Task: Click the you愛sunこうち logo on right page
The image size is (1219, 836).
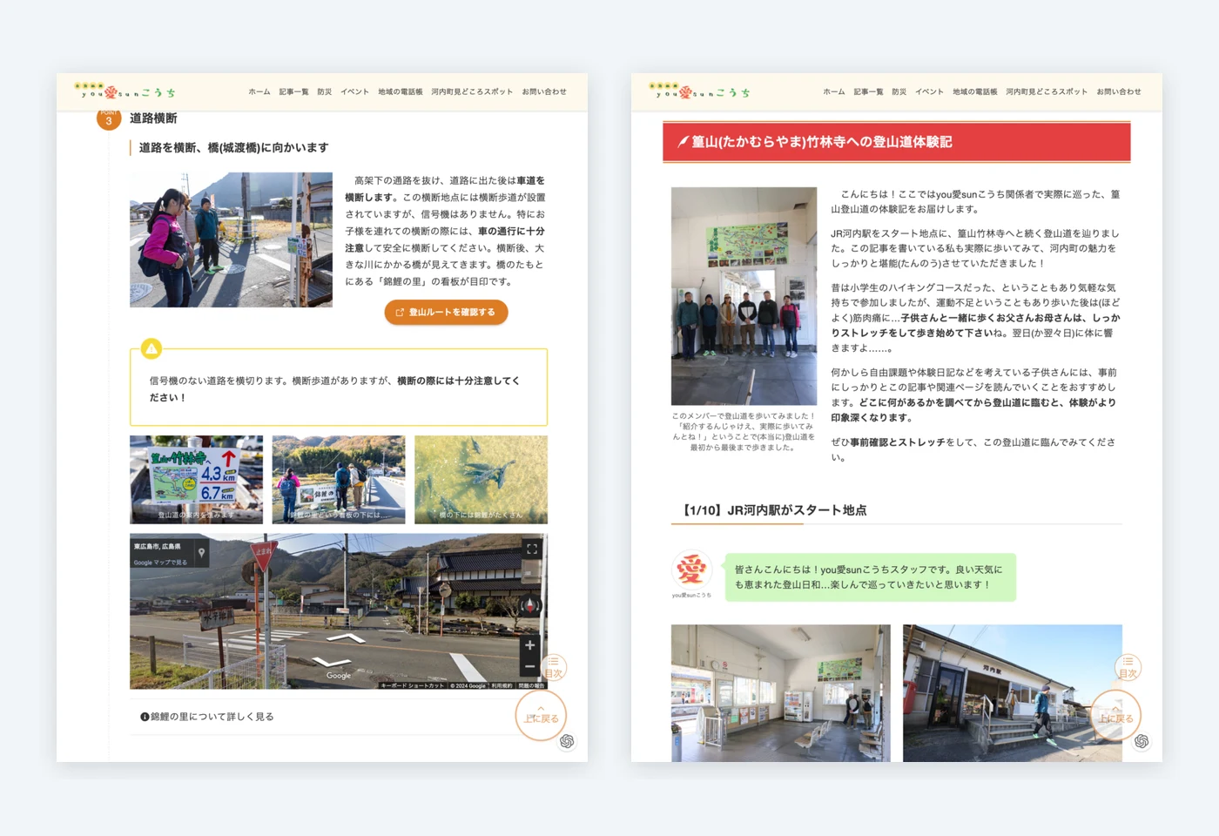Action: point(700,91)
